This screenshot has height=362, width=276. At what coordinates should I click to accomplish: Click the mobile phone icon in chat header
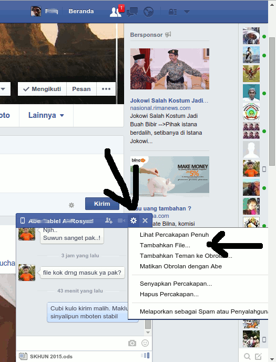[x=23, y=220]
